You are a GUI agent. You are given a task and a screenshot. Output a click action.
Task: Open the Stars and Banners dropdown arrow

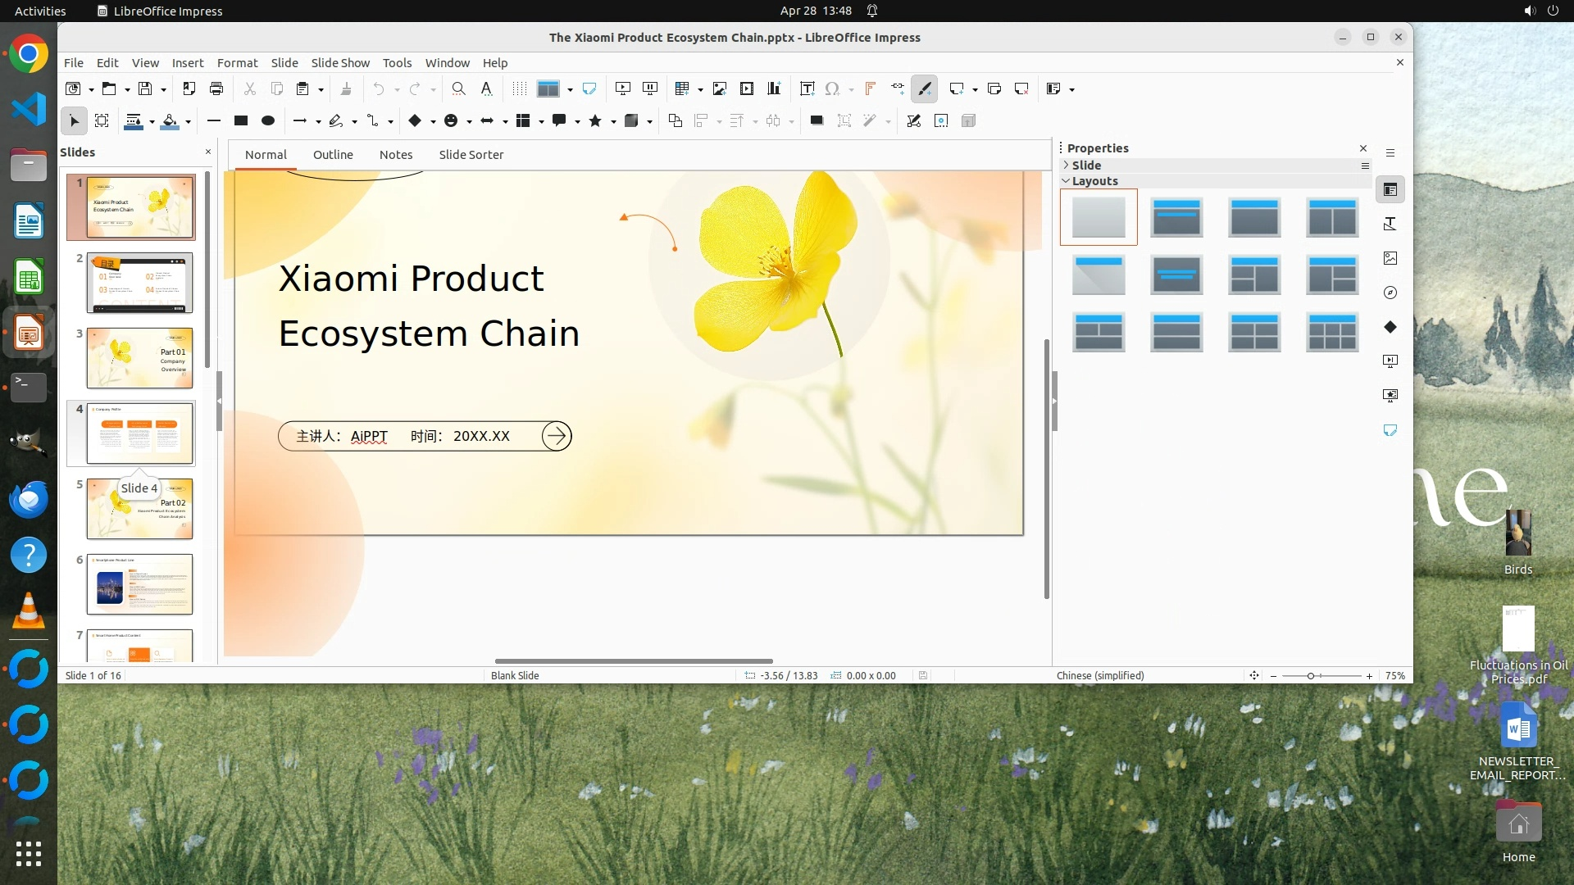[x=613, y=121]
